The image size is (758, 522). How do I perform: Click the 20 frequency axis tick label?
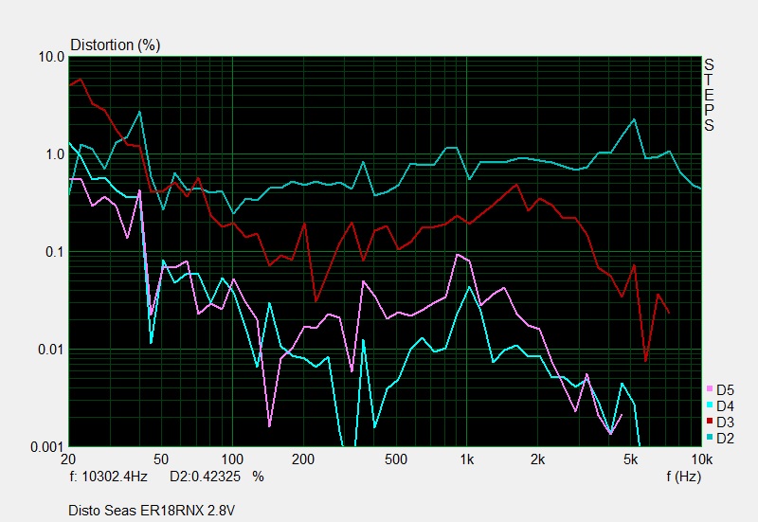(x=67, y=459)
